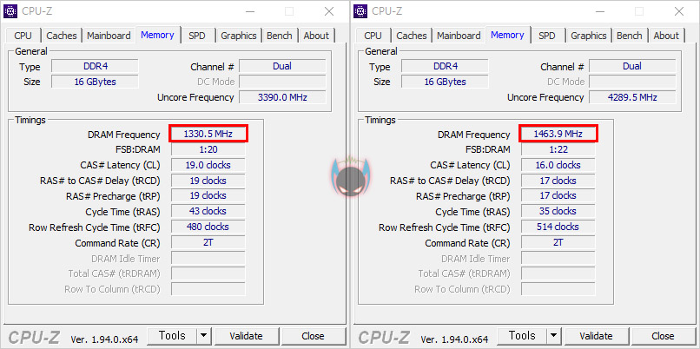Click the 480 clocks tRFC value
Screen dimensions: 700x349
(208, 227)
